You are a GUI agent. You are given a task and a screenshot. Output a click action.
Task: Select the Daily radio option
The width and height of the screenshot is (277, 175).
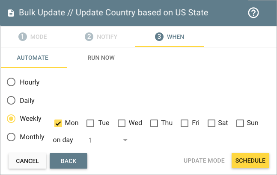click(11, 101)
